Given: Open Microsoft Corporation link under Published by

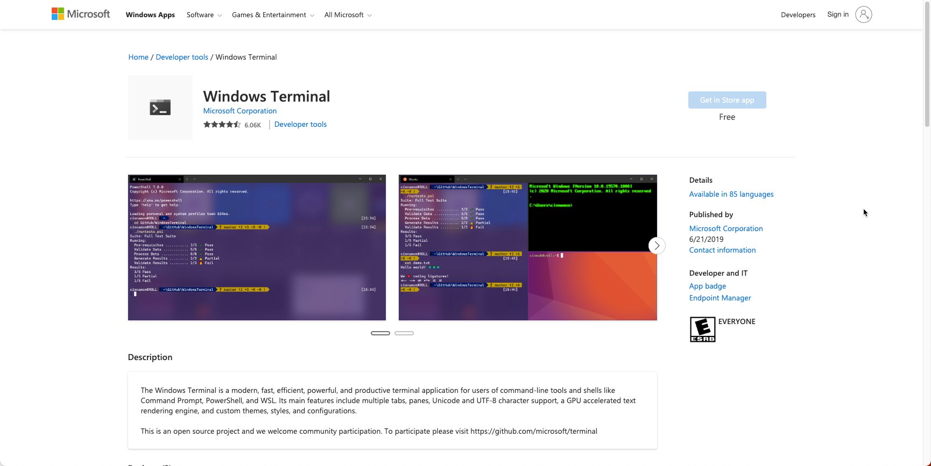Looking at the screenshot, I should click(726, 228).
